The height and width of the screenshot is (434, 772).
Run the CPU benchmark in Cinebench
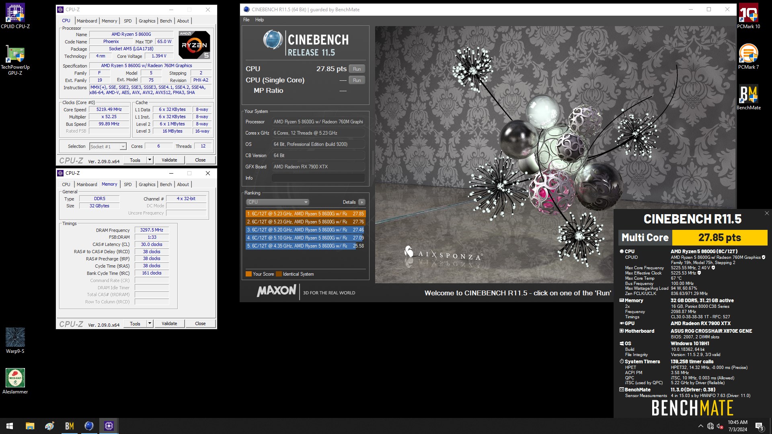click(x=357, y=69)
